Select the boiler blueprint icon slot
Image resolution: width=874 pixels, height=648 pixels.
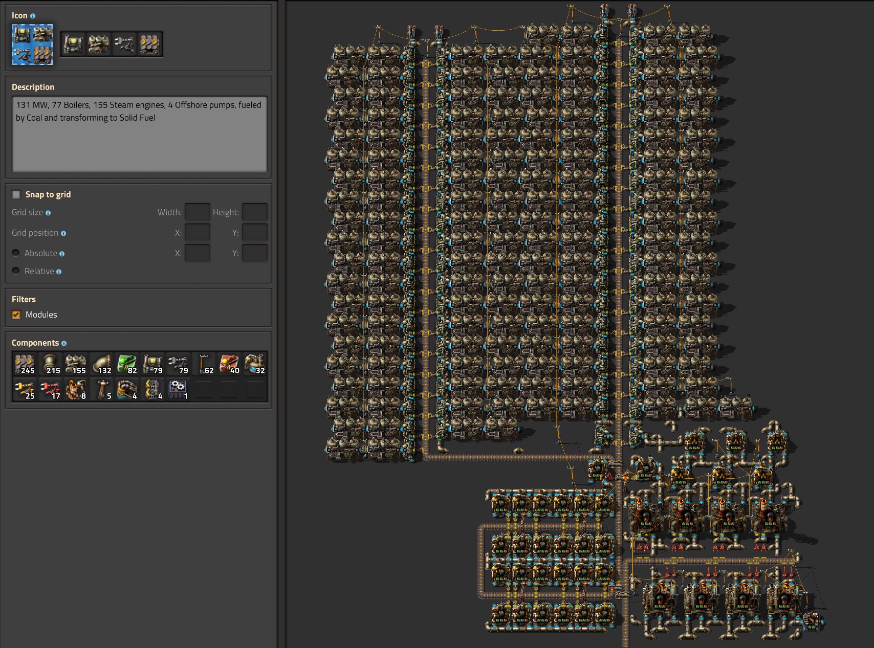pyautogui.click(x=73, y=44)
